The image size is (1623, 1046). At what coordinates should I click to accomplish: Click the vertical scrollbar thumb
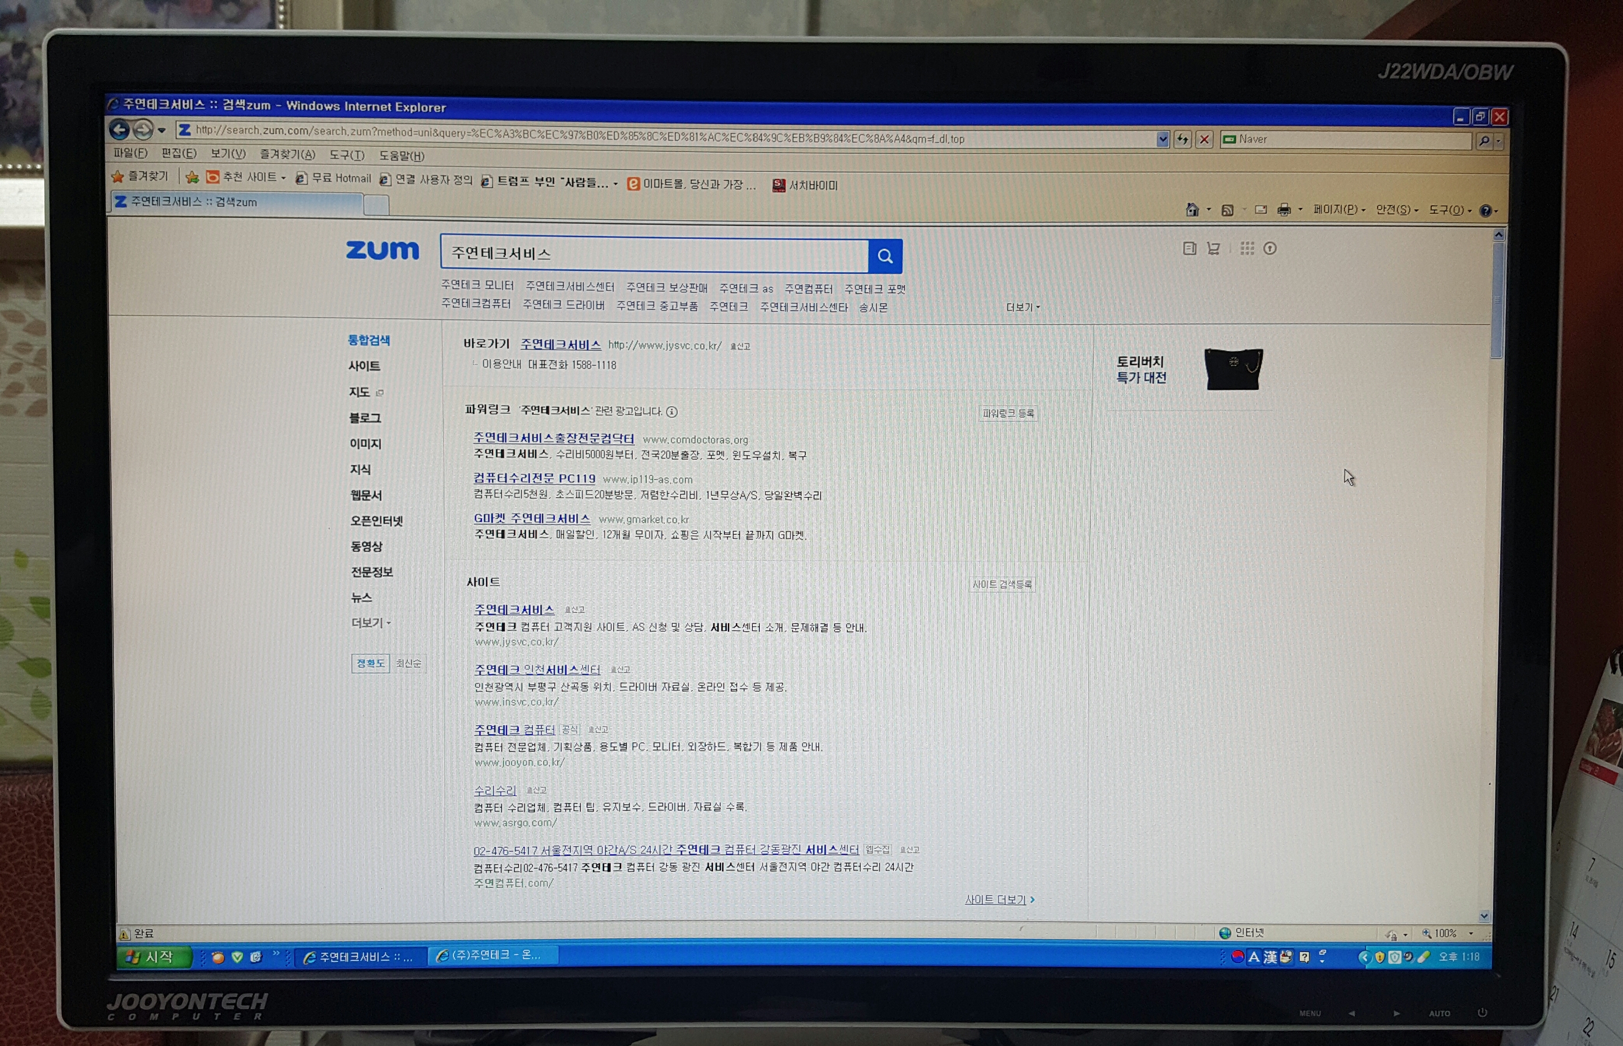click(x=1497, y=299)
